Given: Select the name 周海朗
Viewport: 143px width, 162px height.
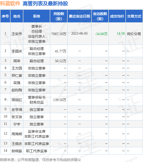Looking at the screenshot, I should click(17, 134).
